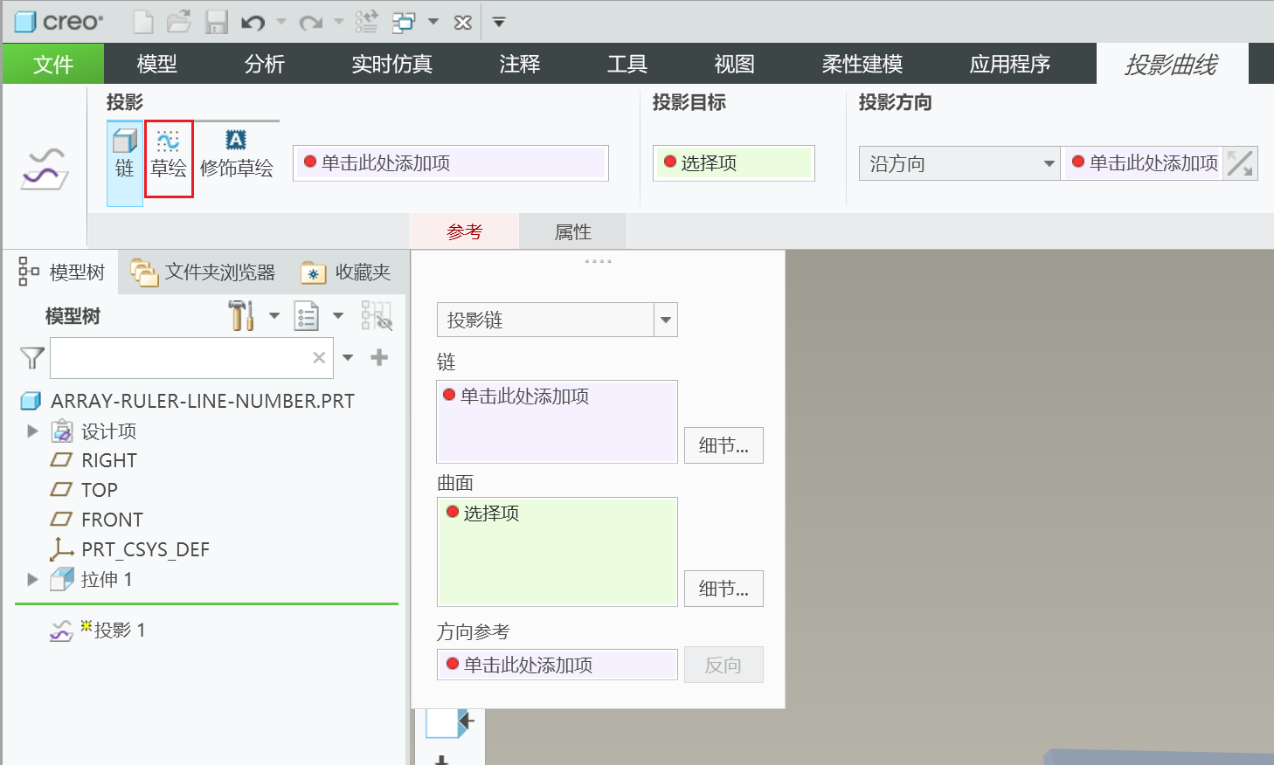The height and width of the screenshot is (765, 1274).
Task: Open the windows list dropdown arrow
Action: click(433, 22)
